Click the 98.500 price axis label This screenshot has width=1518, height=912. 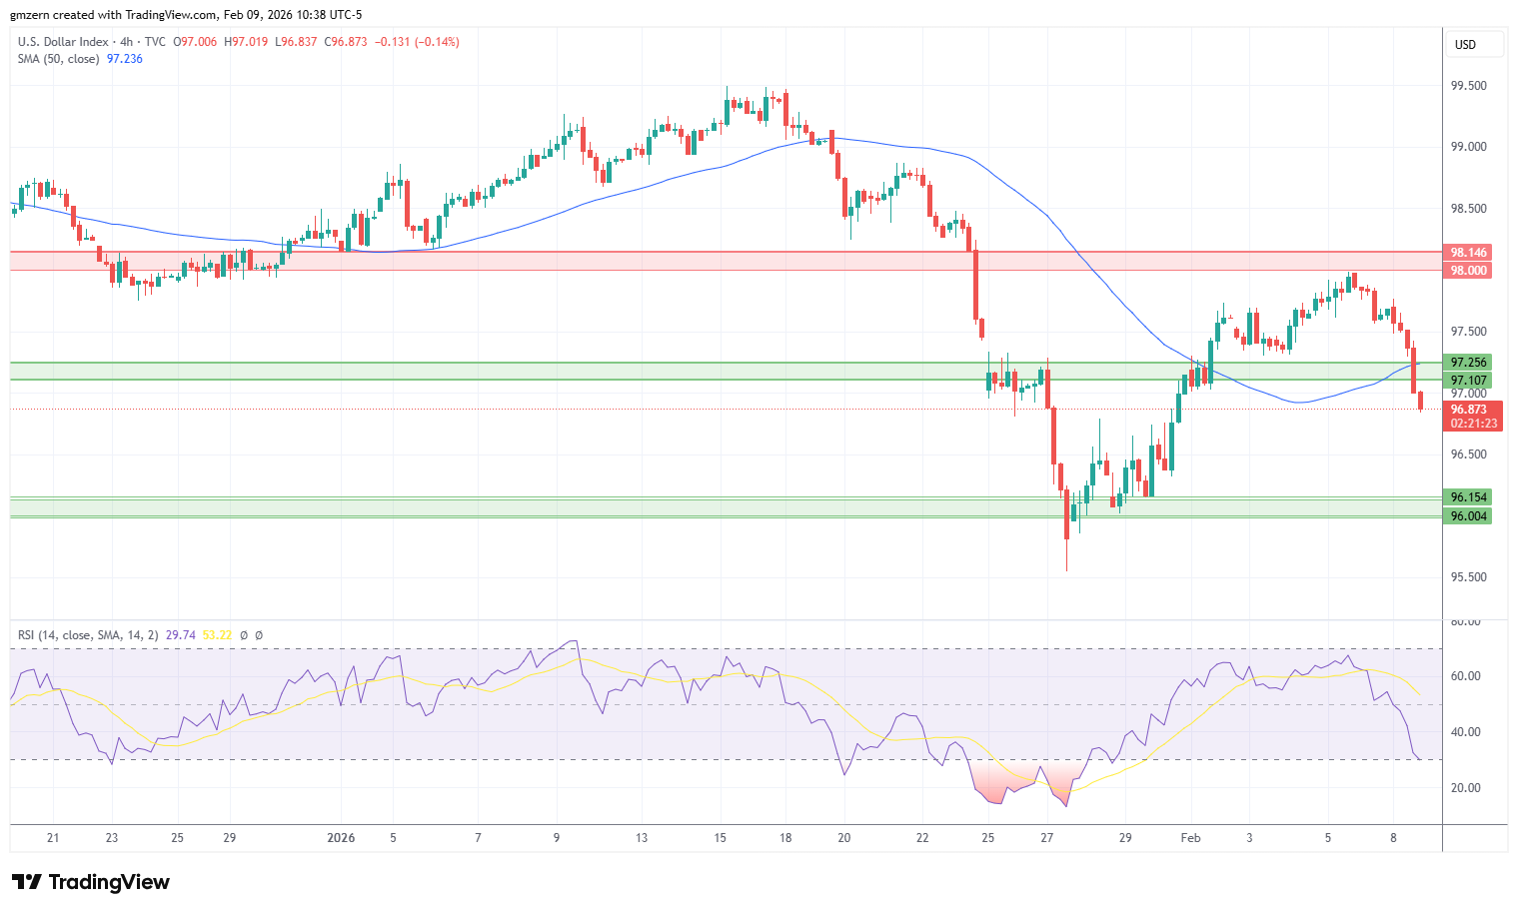click(x=1468, y=209)
